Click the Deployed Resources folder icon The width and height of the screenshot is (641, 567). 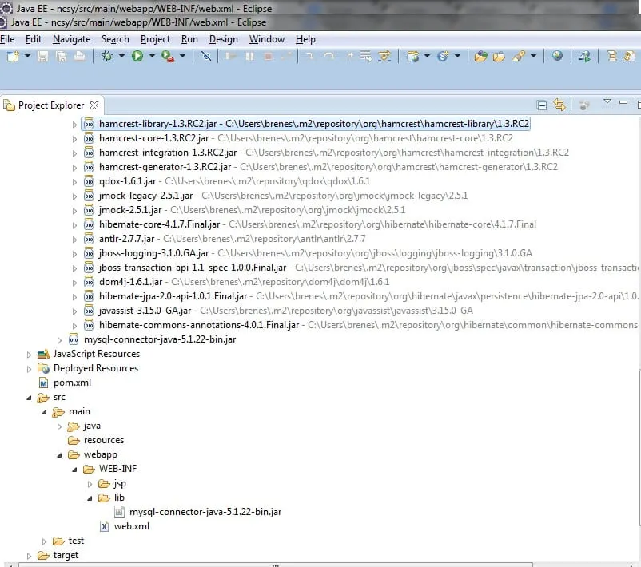pos(43,368)
